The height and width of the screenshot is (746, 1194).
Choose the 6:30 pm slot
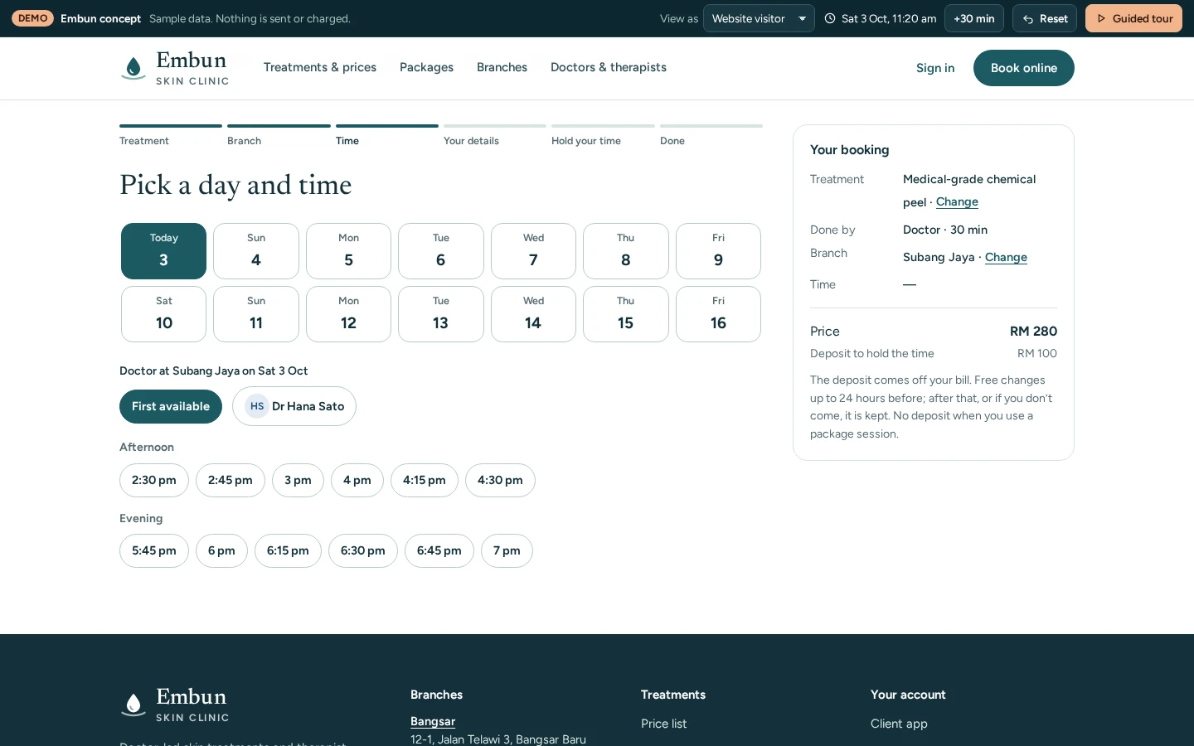click(363, 550)
